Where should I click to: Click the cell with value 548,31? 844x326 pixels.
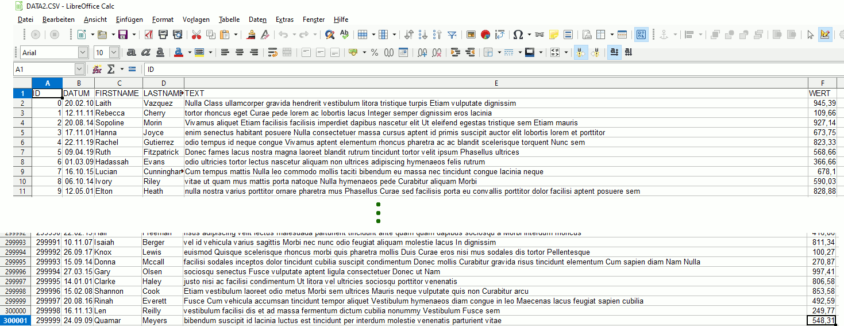tap(822, 320)
